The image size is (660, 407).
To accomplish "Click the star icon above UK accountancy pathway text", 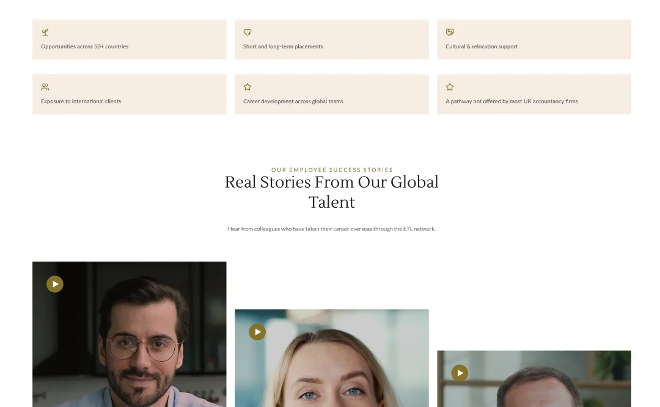I will [450, 87].
